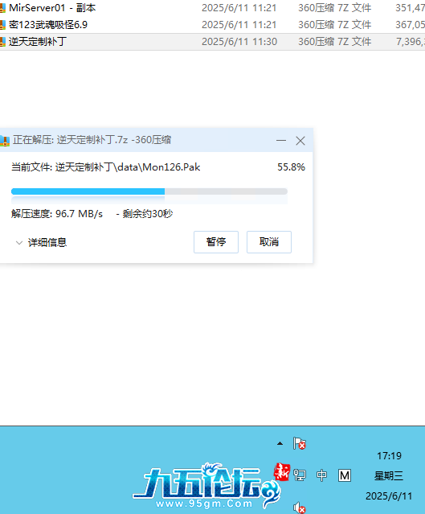This screenshot has width=425, height=514.
Task: Click the 密123武魂吸怪6.9 archive icon
Action: [x=2, y=25]
